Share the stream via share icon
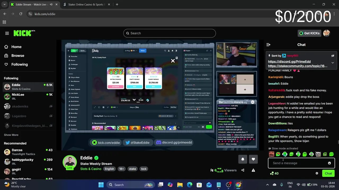The width and height of the screenshot is (339, 190). pos(243,170)
